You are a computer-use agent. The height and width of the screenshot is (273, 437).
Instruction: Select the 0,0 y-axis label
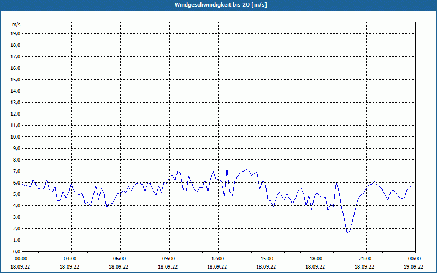(x=16, y=251)
